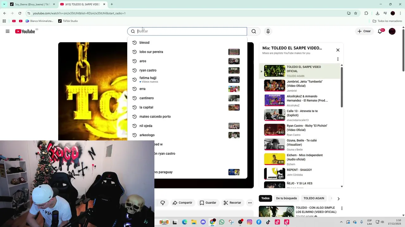Reload the page in Chrome

pos(20,13)
